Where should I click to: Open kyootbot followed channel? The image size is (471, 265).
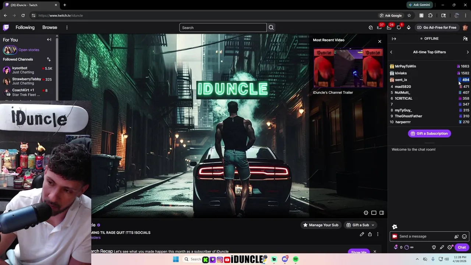(x=28, y=70)
